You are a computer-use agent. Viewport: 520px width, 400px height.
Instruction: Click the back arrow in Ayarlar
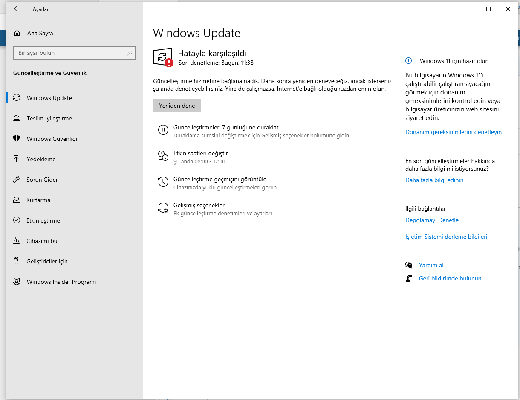point(17,9)
